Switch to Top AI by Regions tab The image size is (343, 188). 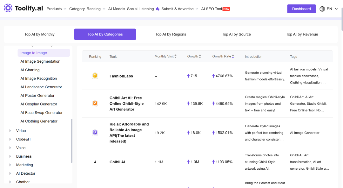[x=171, y=34]
